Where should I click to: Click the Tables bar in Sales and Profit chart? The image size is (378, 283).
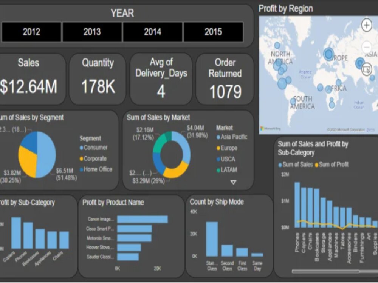(342, 217)
